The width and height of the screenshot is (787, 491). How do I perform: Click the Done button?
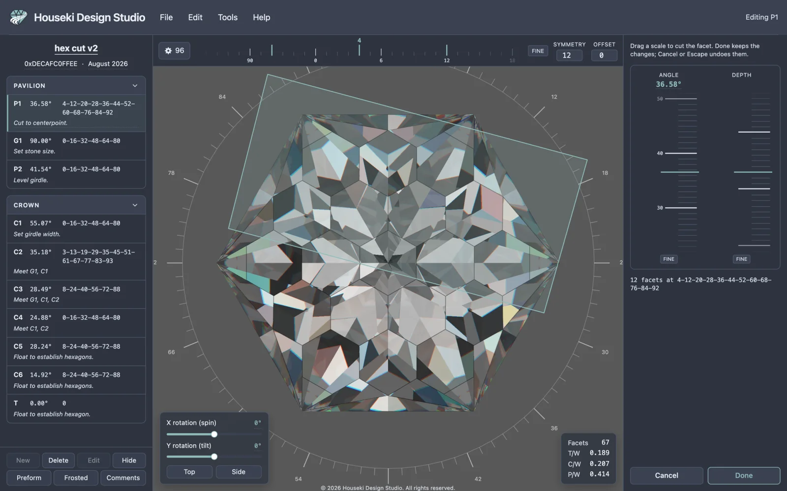coord(744,475)
